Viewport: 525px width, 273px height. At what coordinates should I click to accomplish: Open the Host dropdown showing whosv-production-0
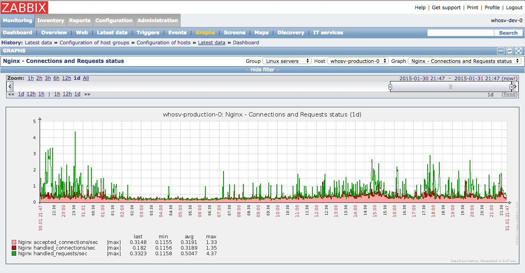[x=358, y=61]
